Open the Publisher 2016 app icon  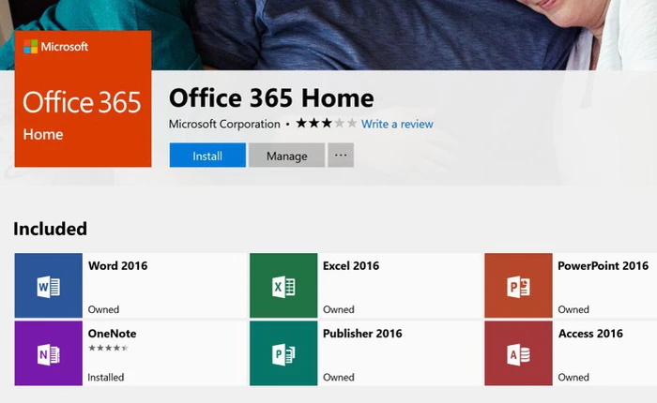(283, 353)
